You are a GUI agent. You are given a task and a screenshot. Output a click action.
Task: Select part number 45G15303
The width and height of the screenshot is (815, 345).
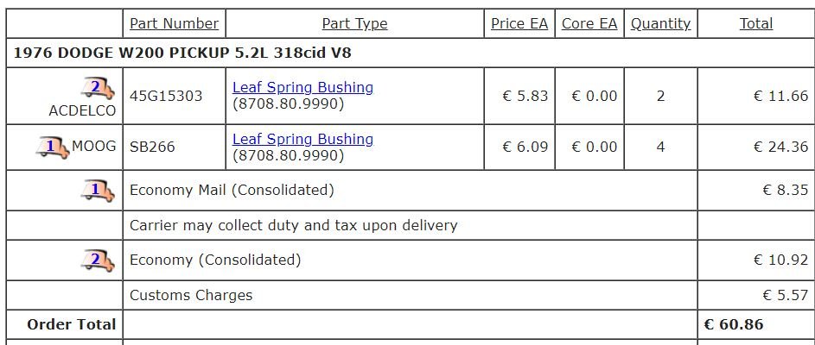(166, 96)
